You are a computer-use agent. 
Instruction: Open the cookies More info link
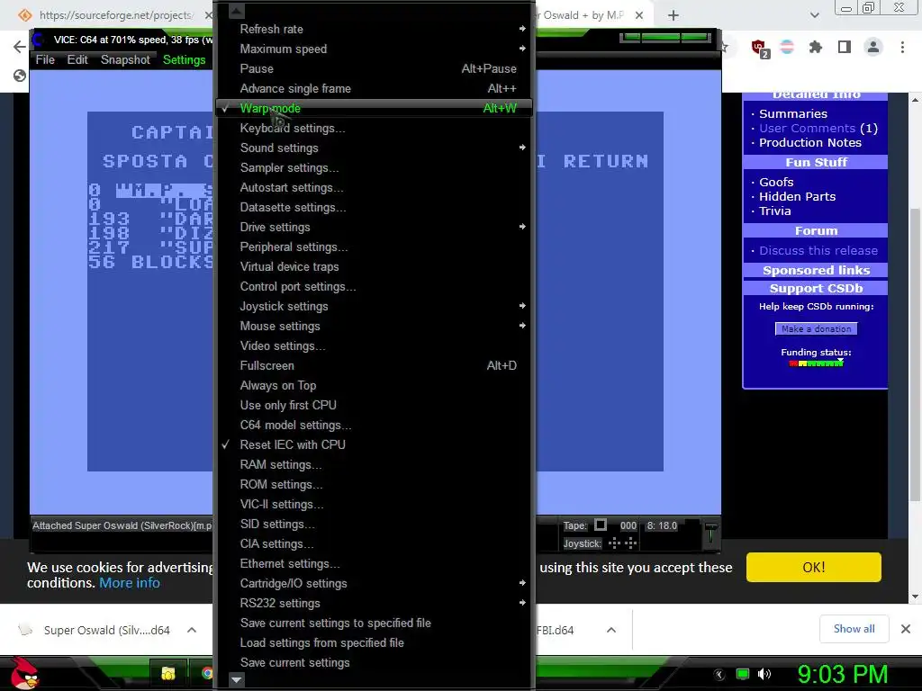point(130,583)
